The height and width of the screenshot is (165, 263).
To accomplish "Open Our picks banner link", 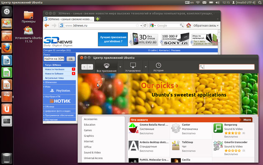I will click(x=159, y=85).
